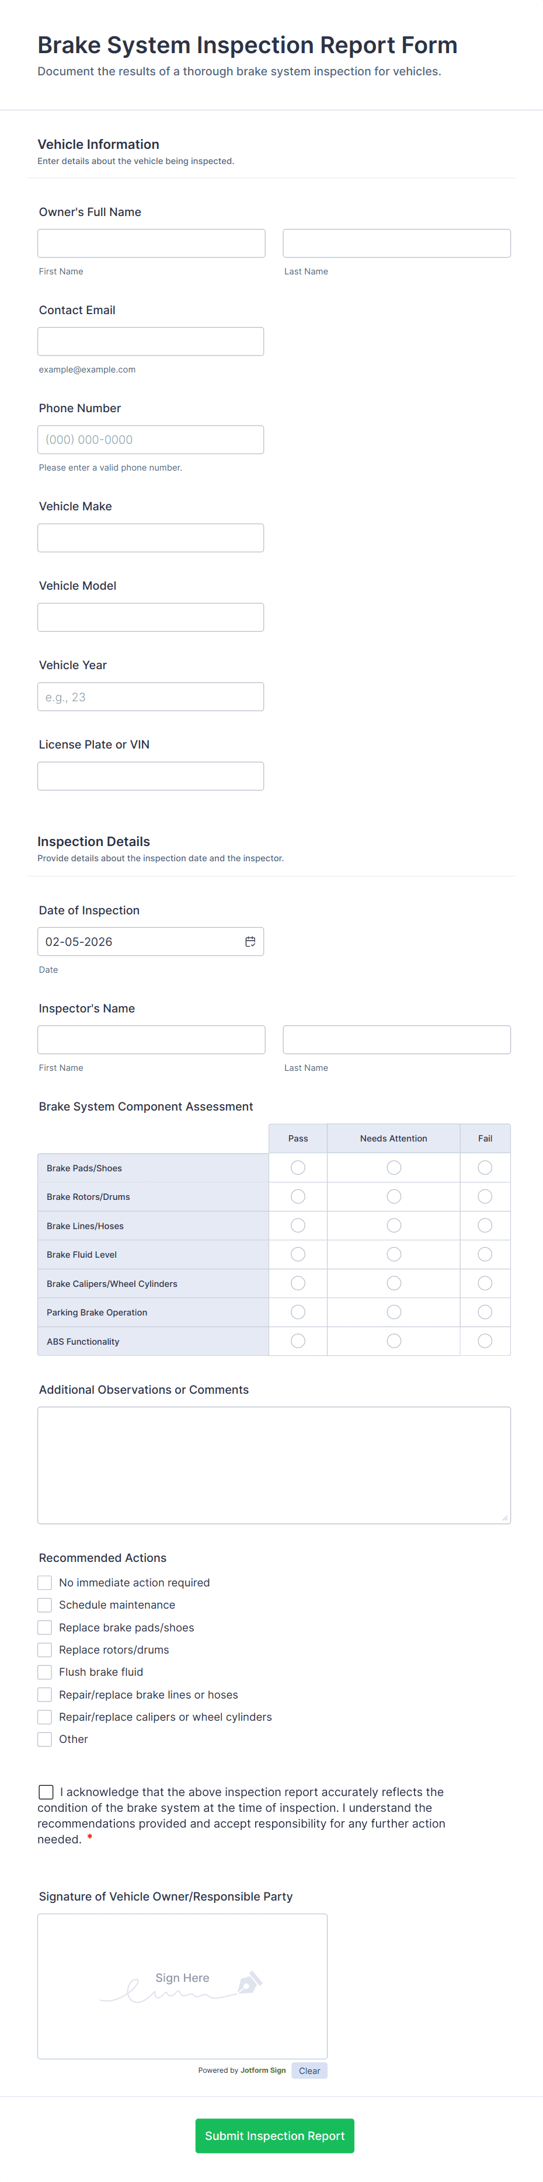543x2182 pixels.
Task: Set ABS Functionality to Fail
Action: [x=485, y=1341]
